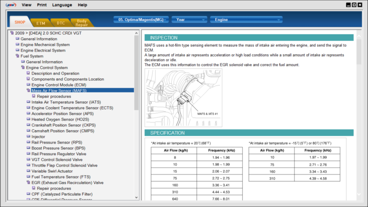Click the book icon beside Fuel System
This screenshot has width=368, height=207.
click(17, 56)
